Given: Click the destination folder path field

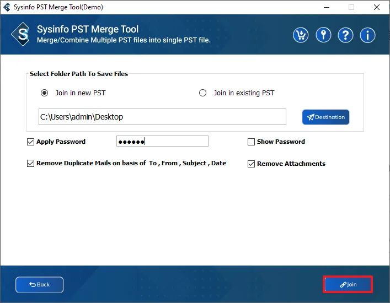Looking at the screenshot, I should pyautogui.click(x=162, y=117).
